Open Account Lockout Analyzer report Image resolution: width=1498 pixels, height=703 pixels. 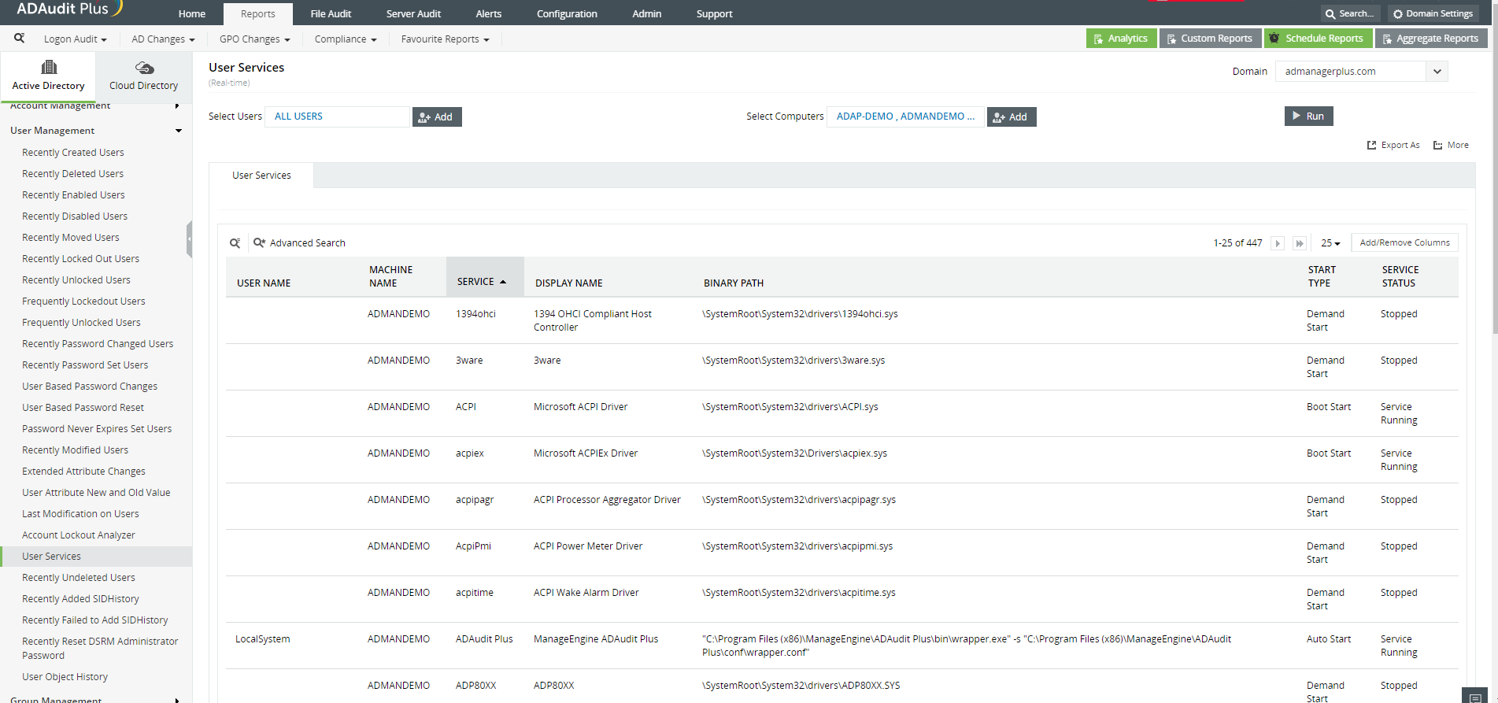pyautogui.click(x=79, y=535)
